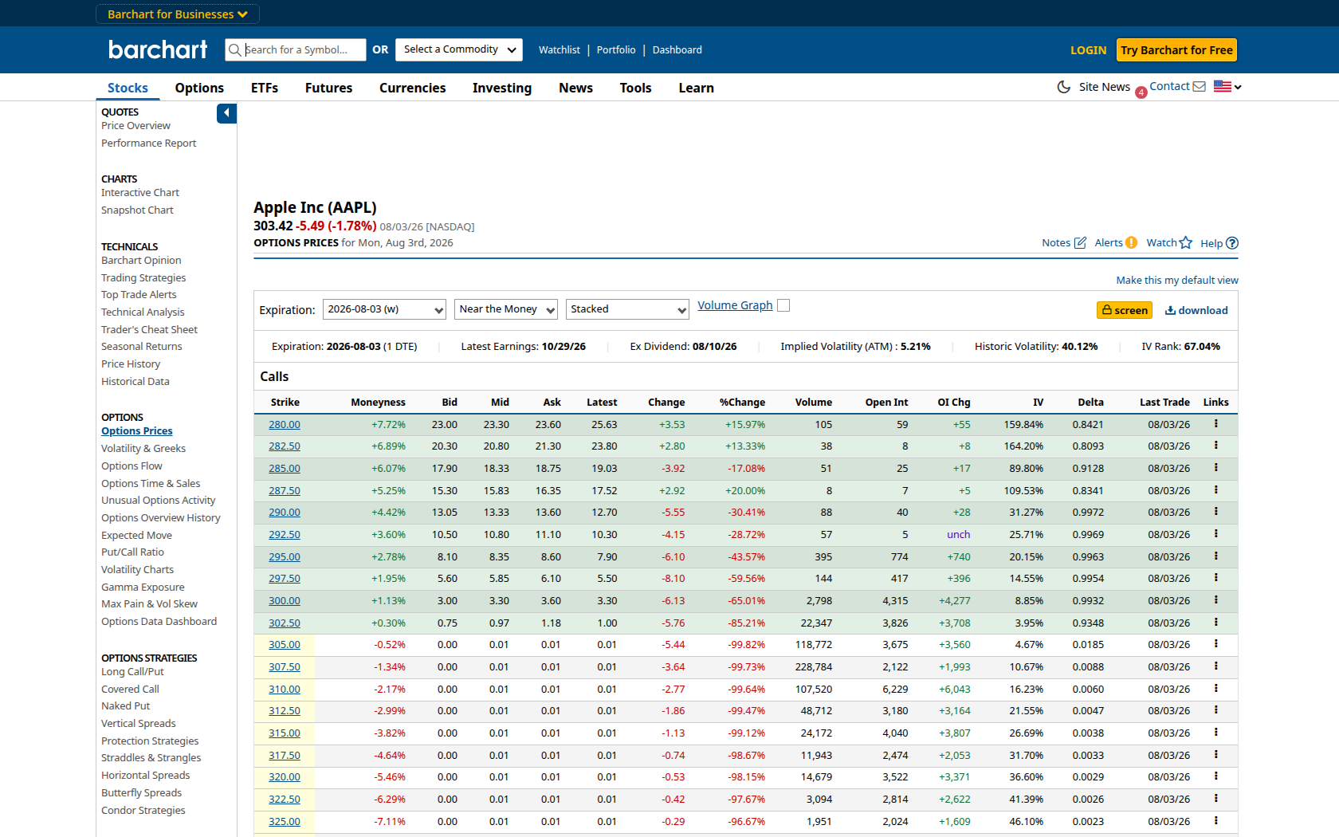Open the Near the Money dropdown

(506, 309)
